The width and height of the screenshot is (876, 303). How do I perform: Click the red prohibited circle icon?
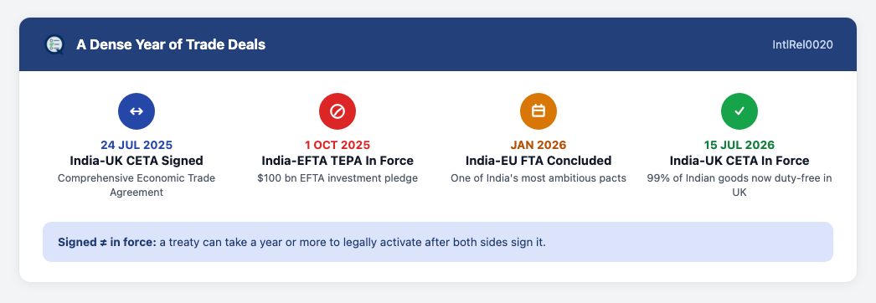click(x=338, y=111)
